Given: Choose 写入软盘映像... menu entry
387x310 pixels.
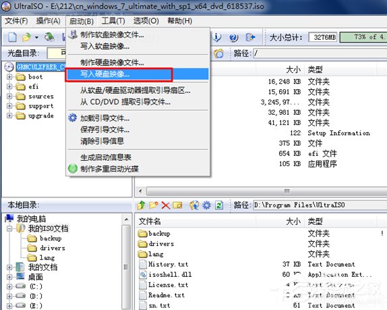Looking at the screenshot, I should point(138,46).
